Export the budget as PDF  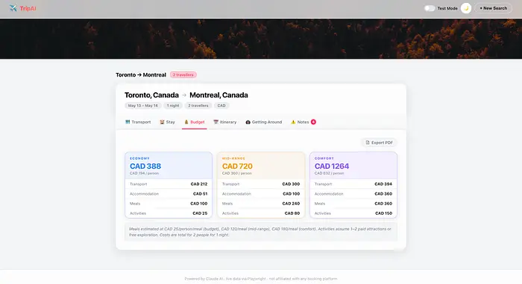pos(379,143)
